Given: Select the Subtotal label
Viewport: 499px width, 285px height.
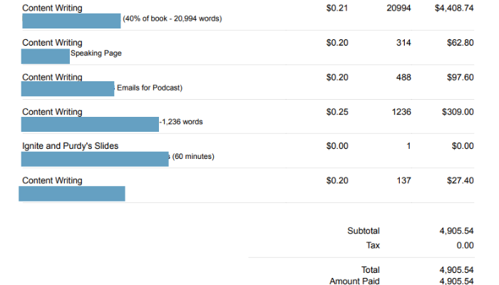Looking at the screenshot, I should pyautogui.click(x=364, y=231).
